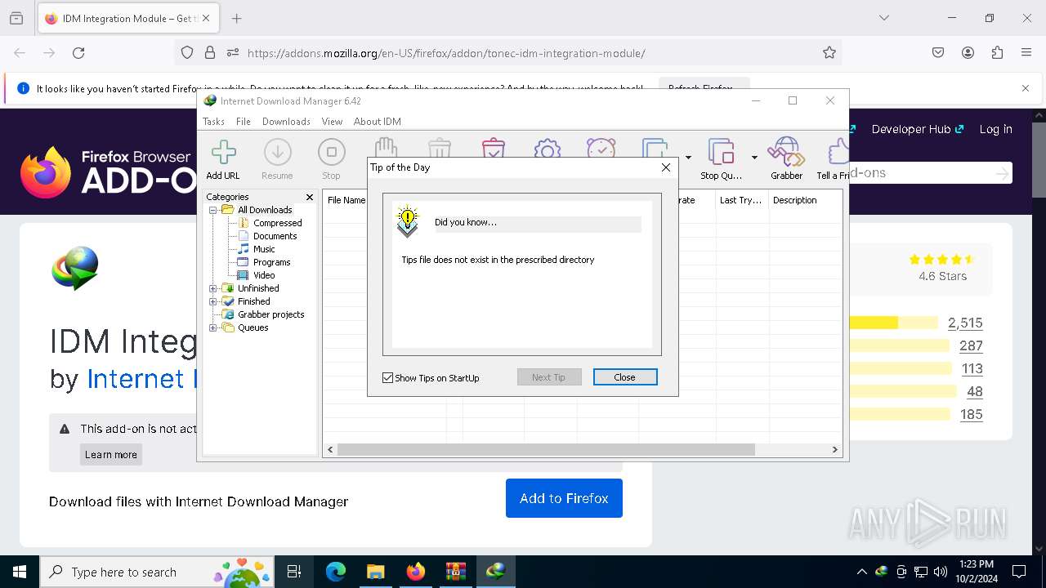Screen dimensions: 1046x588
Task: Expand the Queues tree node
Action: (213, 327)
